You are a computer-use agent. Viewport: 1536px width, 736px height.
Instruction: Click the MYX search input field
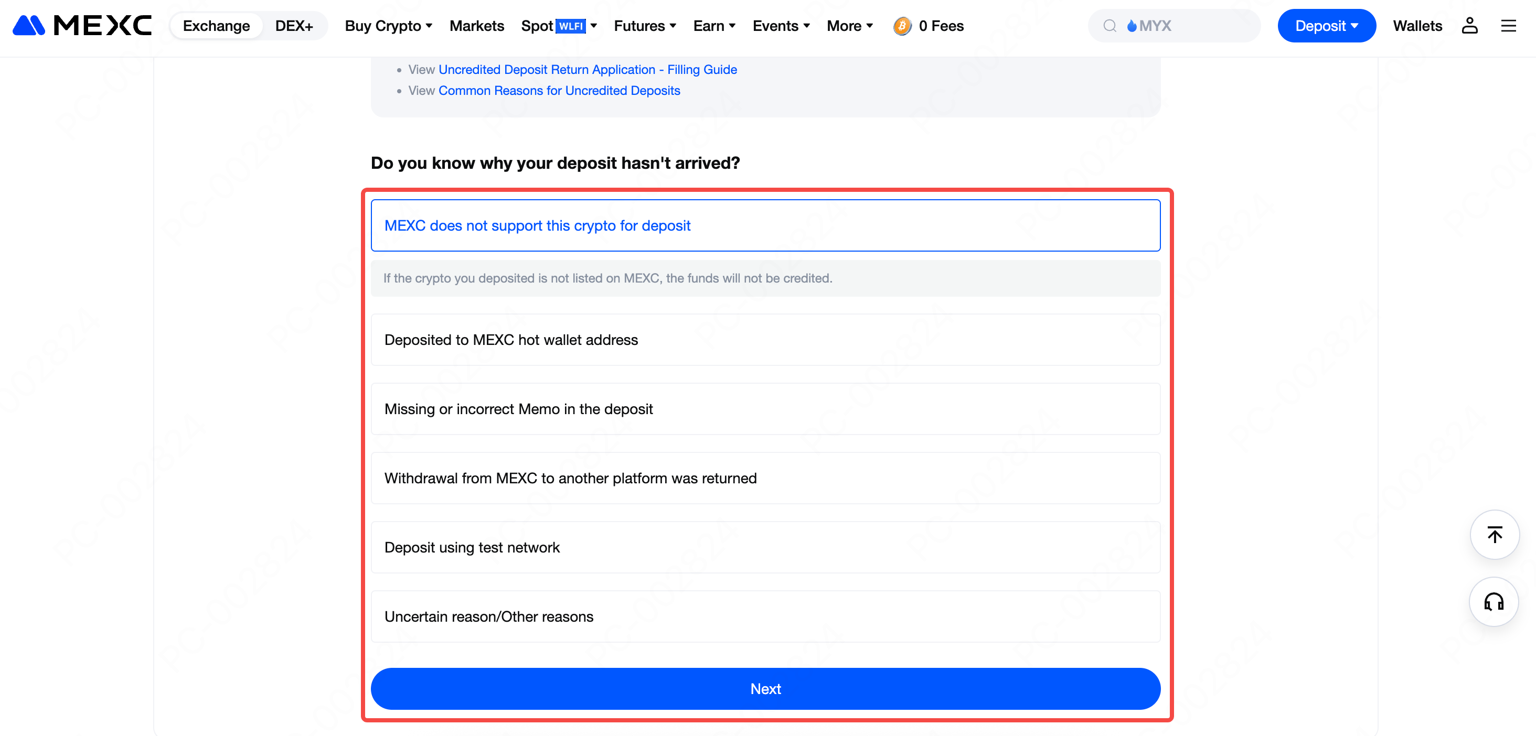click(x=1174, y=26)
